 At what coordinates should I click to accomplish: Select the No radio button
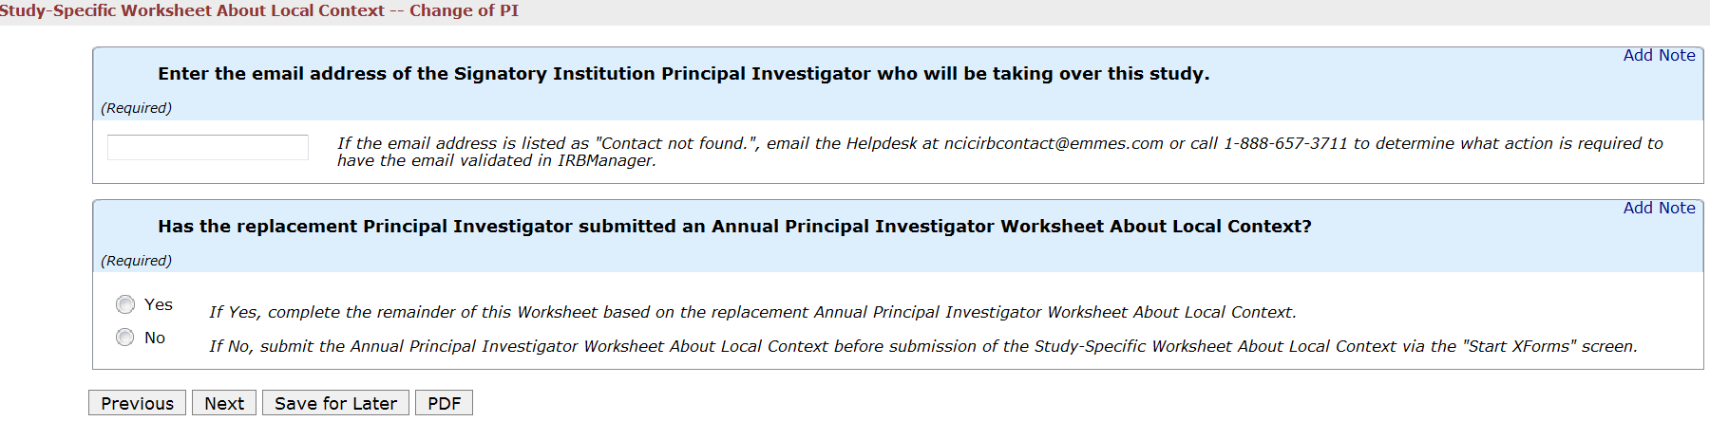(x=125, y=338)
